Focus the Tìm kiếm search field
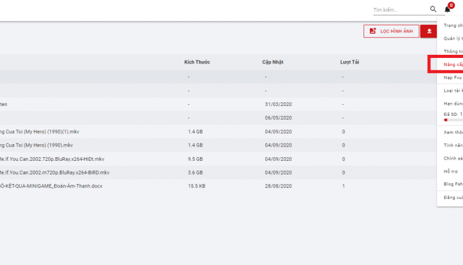Viewport: 463px width, 265px height. click(x=401, y=10)
